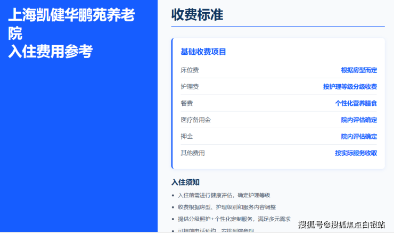The width and height of the screenshot is (394, 233).
Task: Select the value 按实际服务收取
Action: 356,153
